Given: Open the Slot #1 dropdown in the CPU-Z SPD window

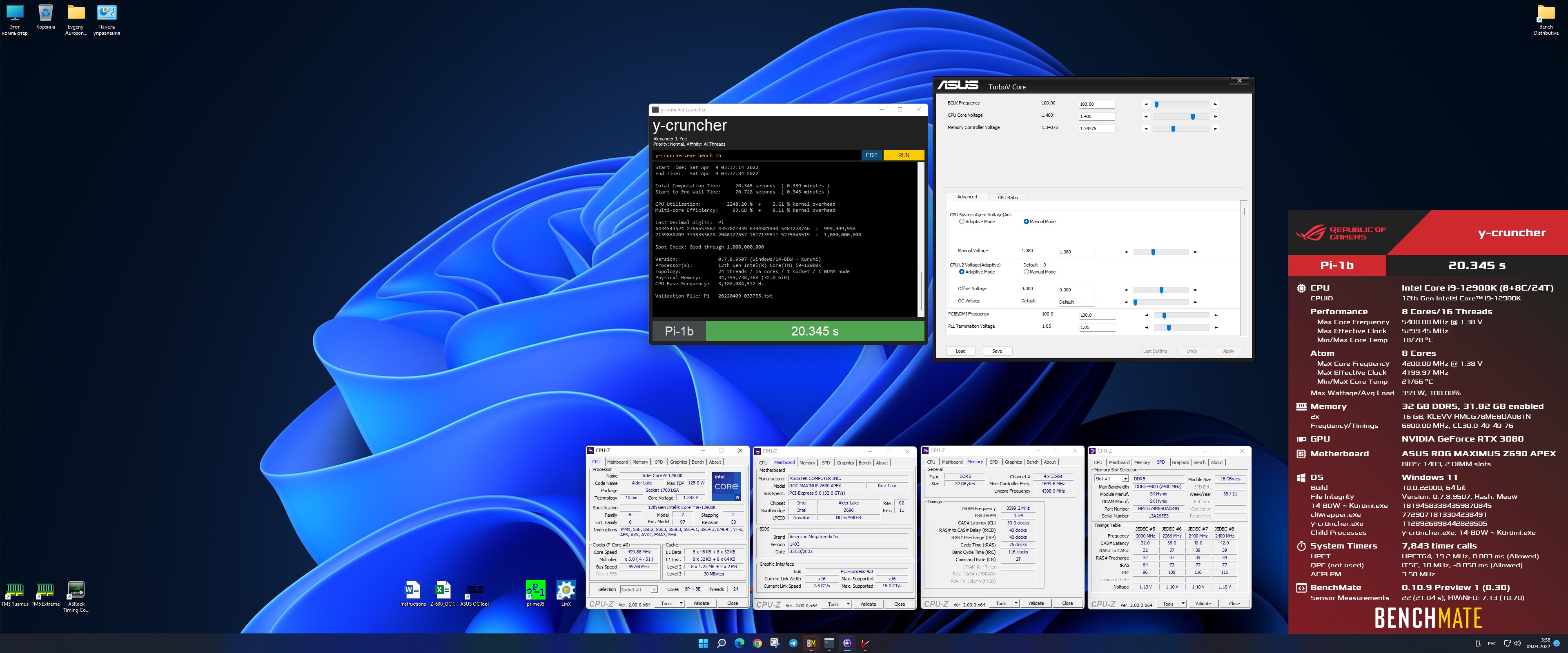Looking at the screenshot, I should pyautogui.click(x=1111, y=479).
